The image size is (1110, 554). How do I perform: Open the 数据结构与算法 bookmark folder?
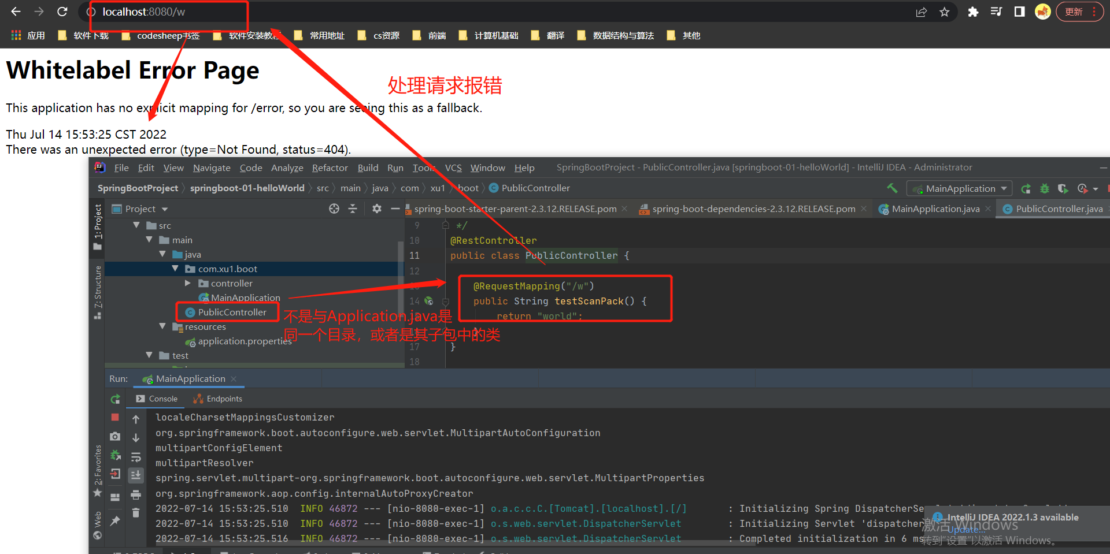click(616, 35)
